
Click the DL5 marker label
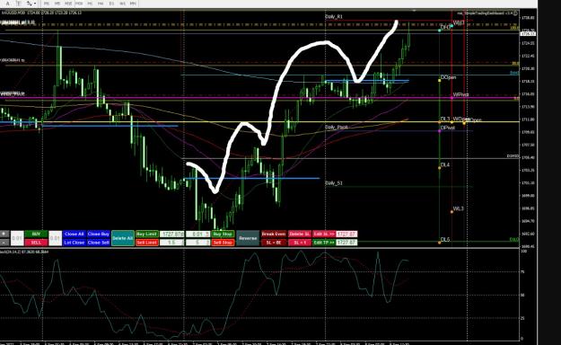point(444,240)
